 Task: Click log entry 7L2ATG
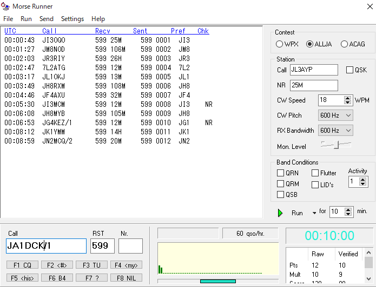coord(97,67)
